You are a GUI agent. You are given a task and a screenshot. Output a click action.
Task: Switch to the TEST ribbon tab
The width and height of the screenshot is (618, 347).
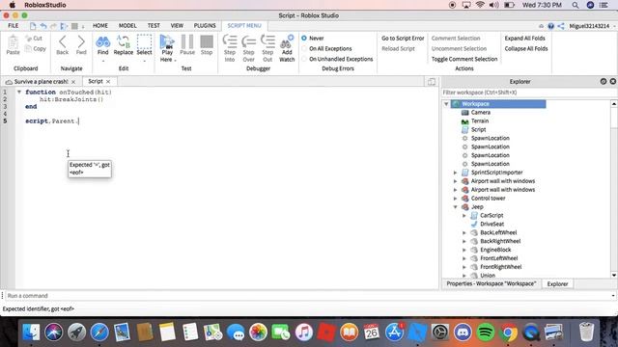tap(154, 26)
